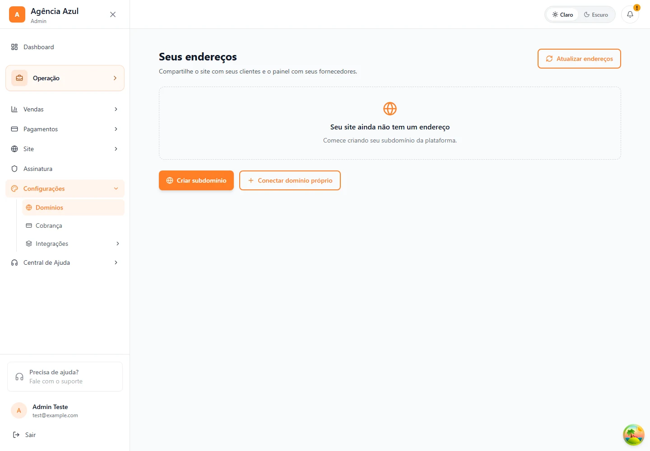Close the sidebar with the X icon
Viewport: 650px width, 451px height.
click(113, 14)
